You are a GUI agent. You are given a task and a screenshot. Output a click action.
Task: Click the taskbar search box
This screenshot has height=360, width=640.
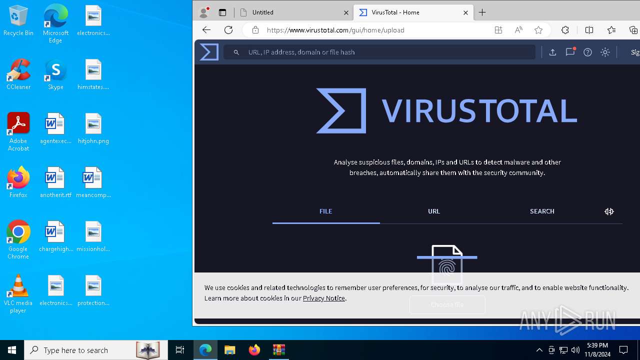pos(96,350)
